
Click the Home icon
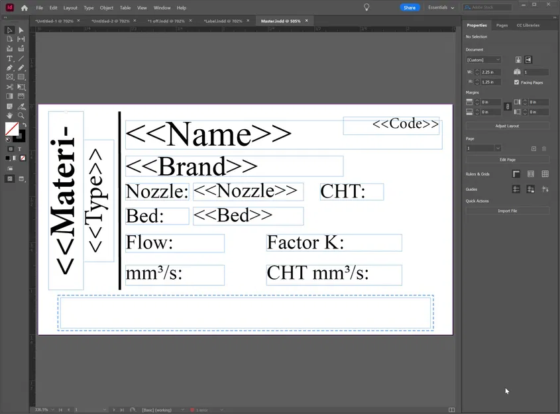[x=25, y=8]
